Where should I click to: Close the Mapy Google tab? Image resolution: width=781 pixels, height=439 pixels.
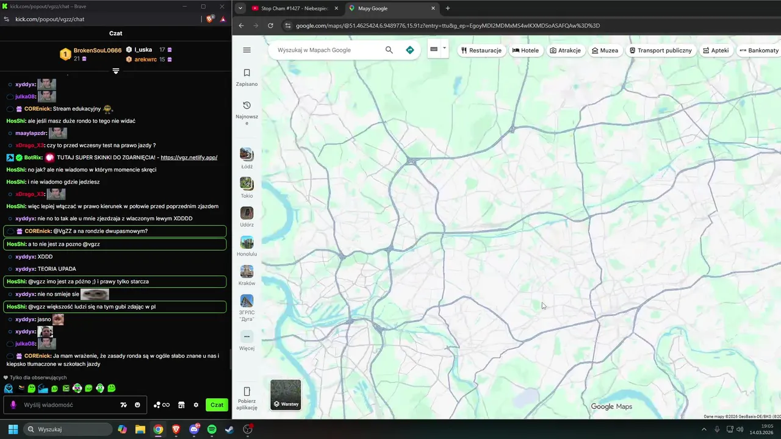433,9
